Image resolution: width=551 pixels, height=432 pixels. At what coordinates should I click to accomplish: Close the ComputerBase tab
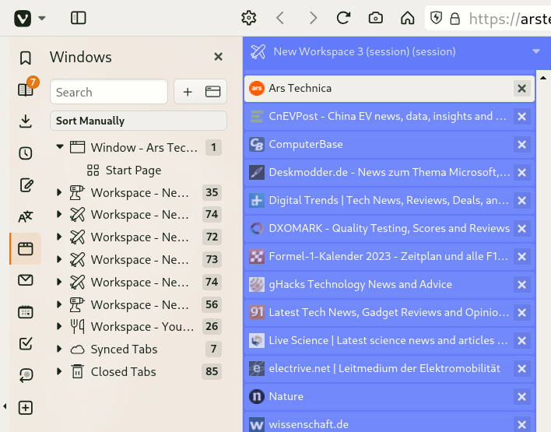[x=522, y=145]
